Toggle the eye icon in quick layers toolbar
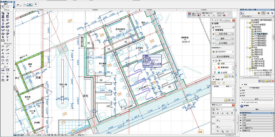Image resolution: width=275 pixels, height=137 pixels. pyautogui.click(x=194, y=14)
